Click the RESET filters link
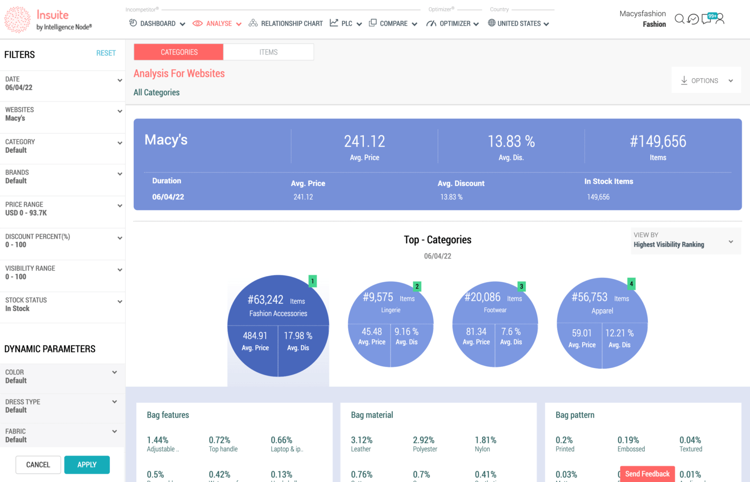 [x=106, y=53]
